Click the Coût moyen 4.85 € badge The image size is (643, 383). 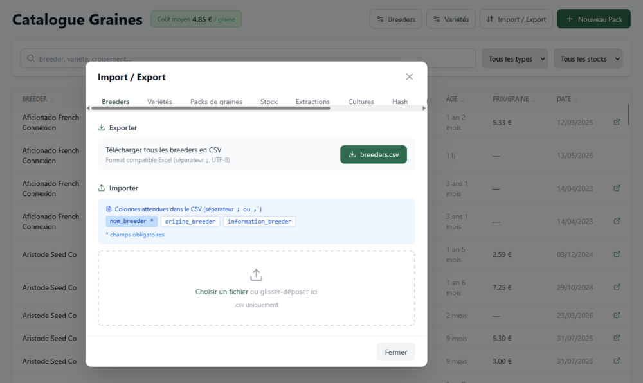click(196, 19)
